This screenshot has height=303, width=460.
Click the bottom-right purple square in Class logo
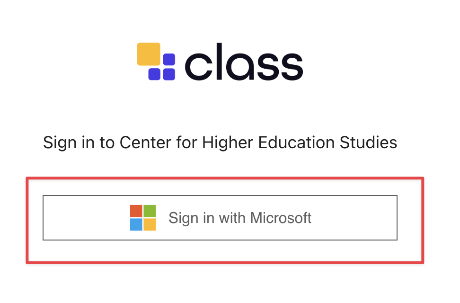coord(169,74)
